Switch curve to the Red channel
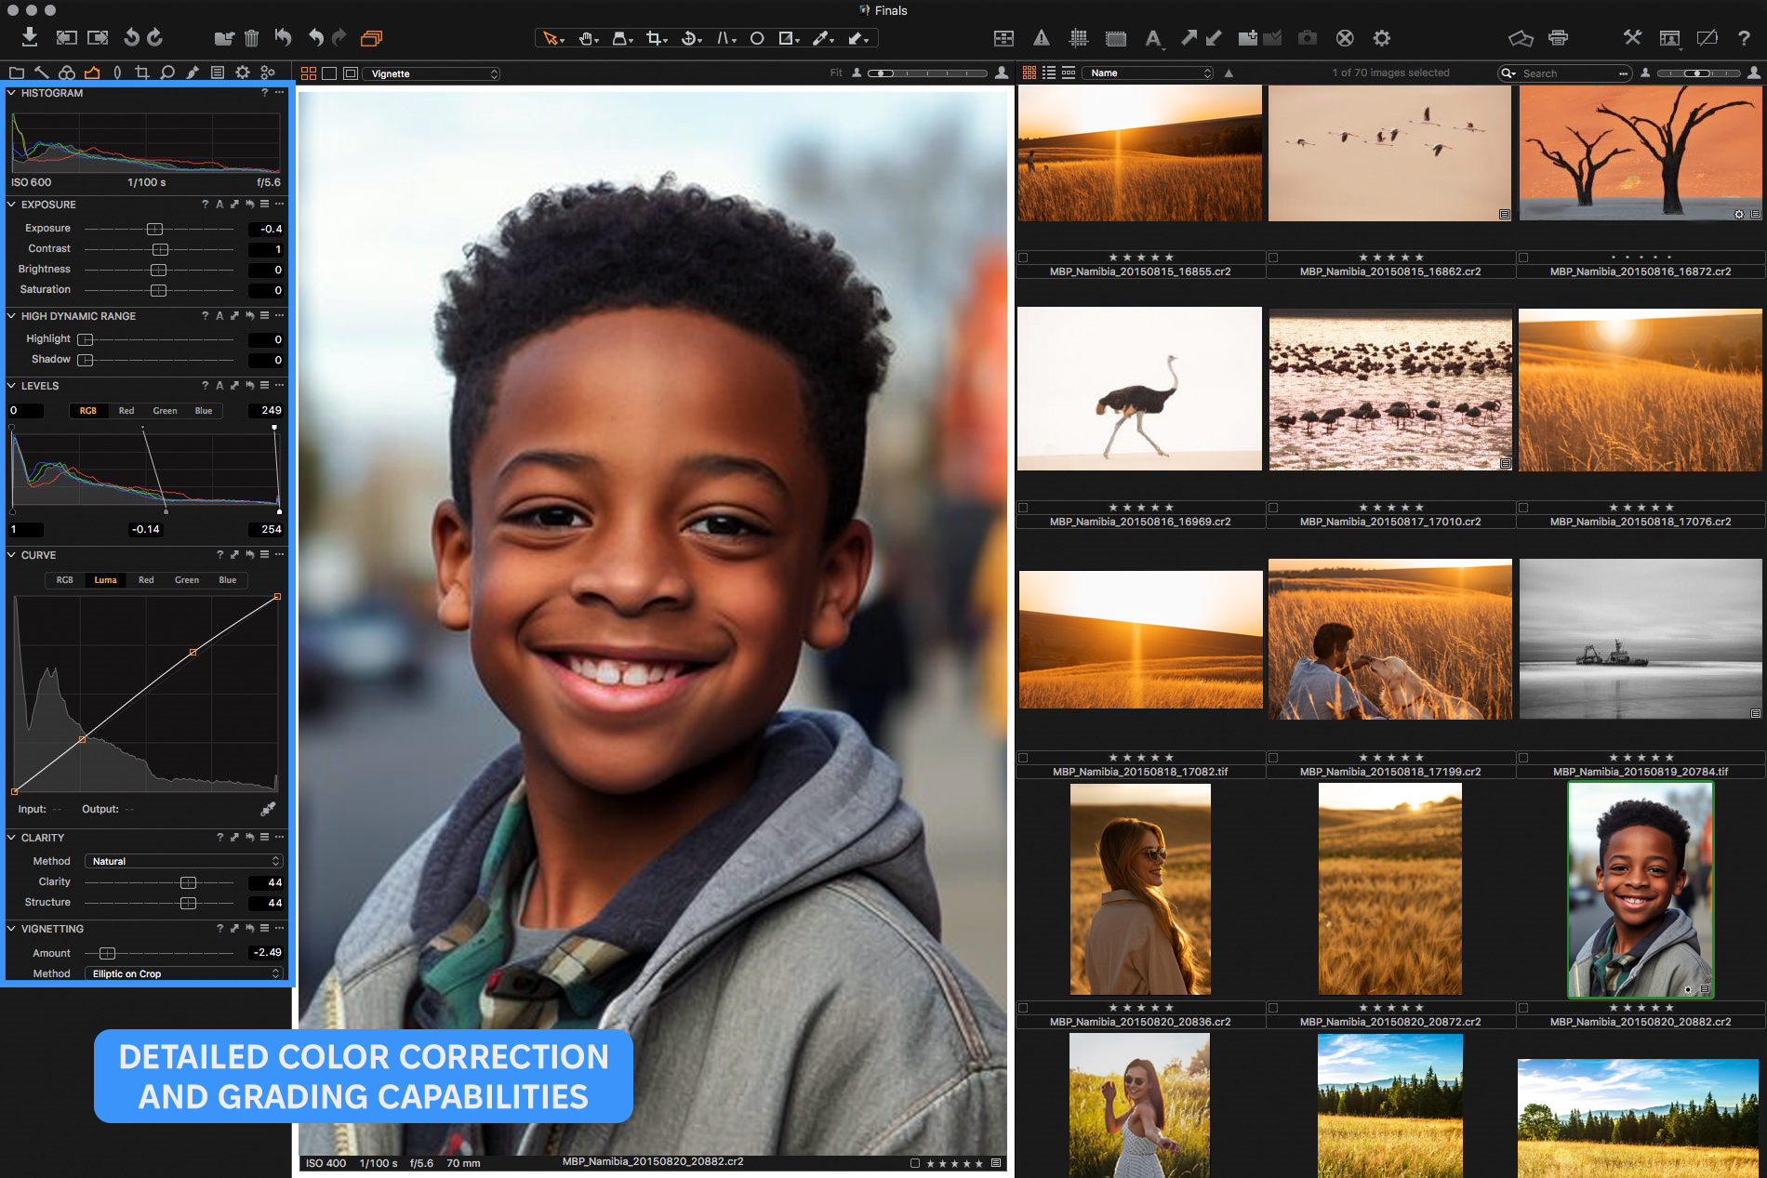This screenshot has width=1767, height=1178. coord(146,580)
